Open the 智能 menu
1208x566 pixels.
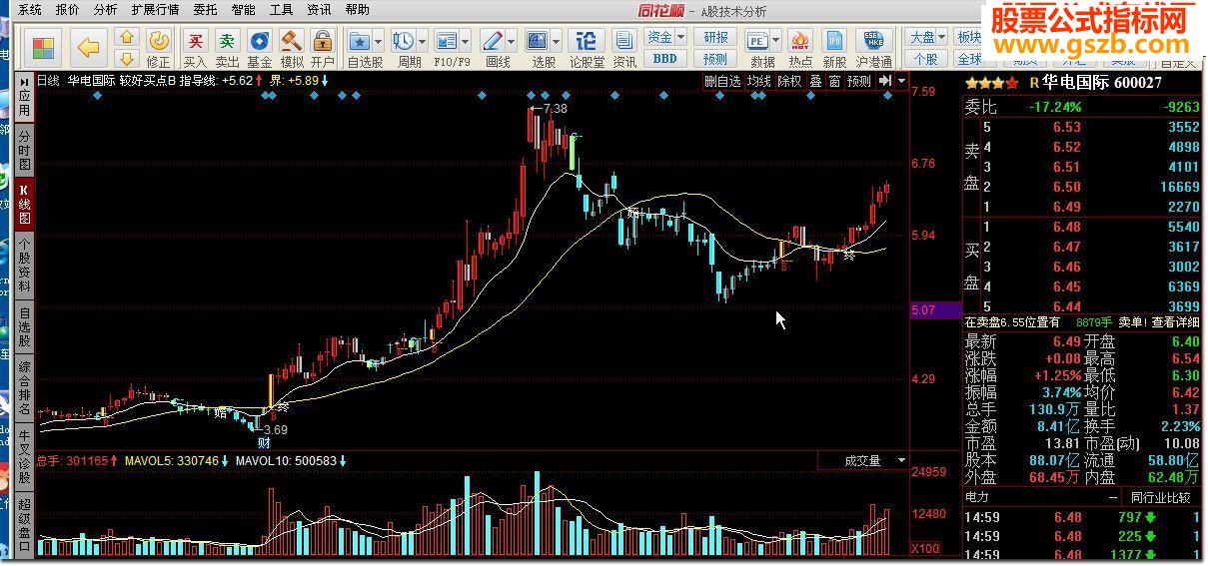(x=243, y=10)
